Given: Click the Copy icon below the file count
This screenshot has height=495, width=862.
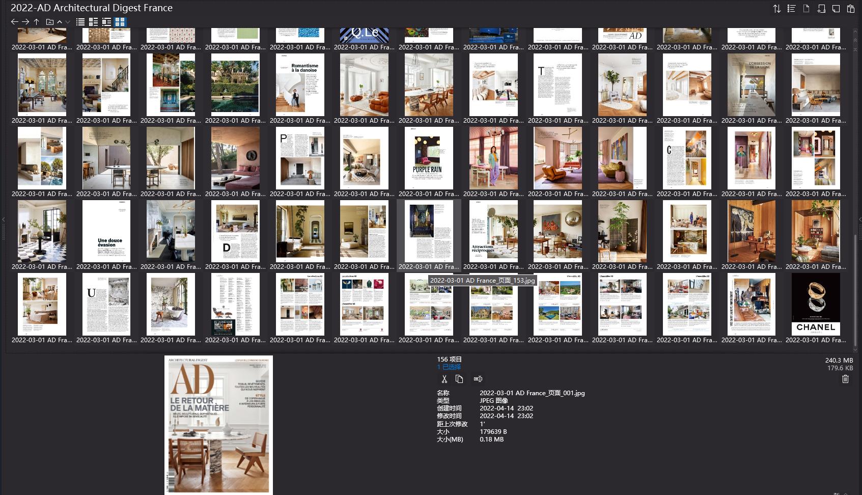Looking at the screenshot, I should [459, 378].
